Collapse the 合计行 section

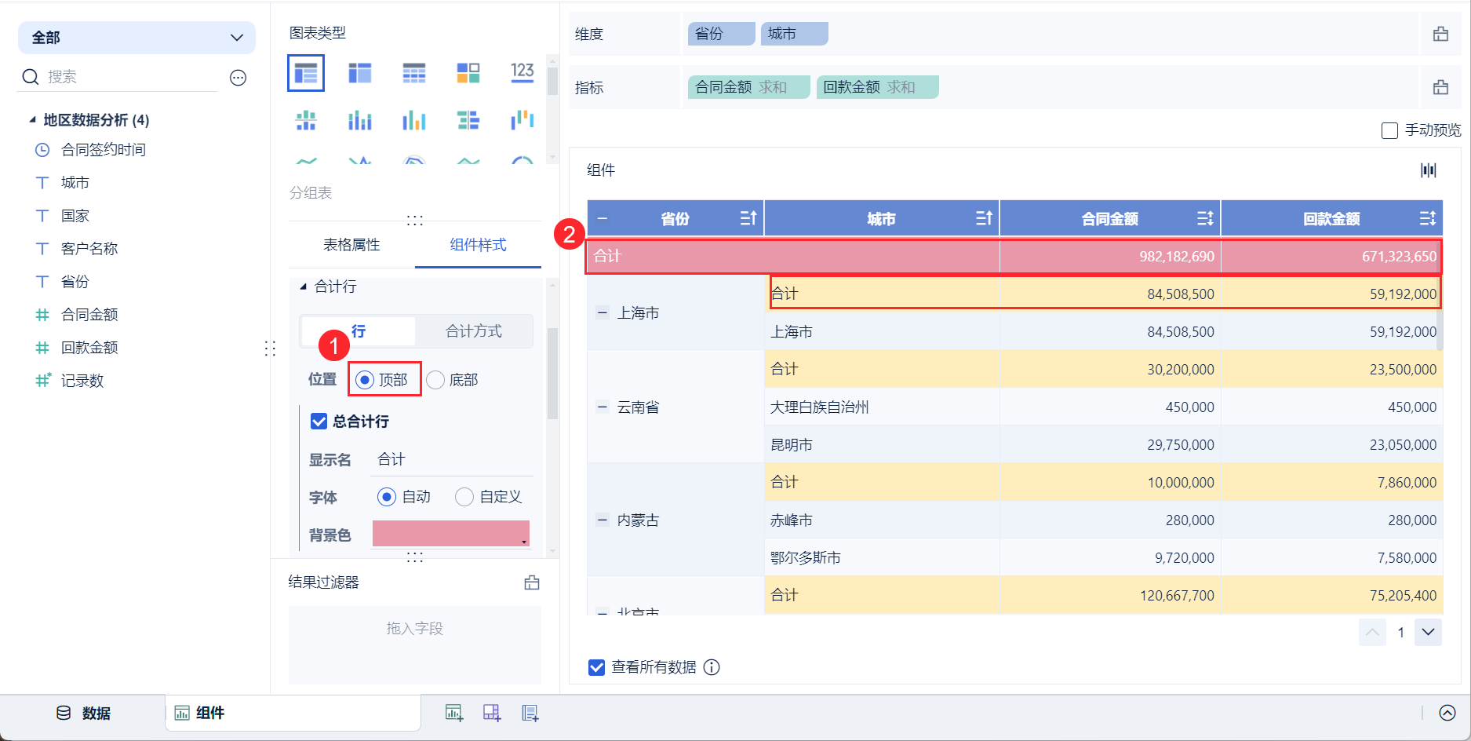point(304,287)
